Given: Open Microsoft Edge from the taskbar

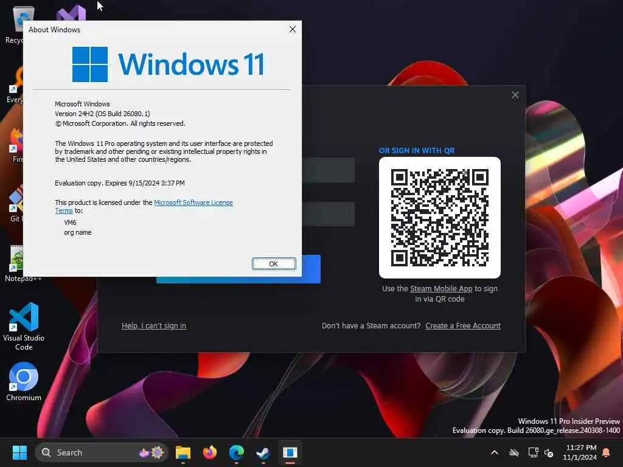Looking at the screenshot, I should click(x=237, y=452).
